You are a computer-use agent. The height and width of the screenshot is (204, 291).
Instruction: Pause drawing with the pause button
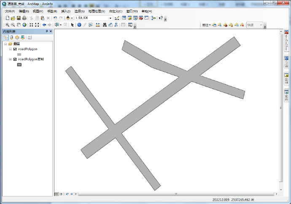tap(72, 194)
